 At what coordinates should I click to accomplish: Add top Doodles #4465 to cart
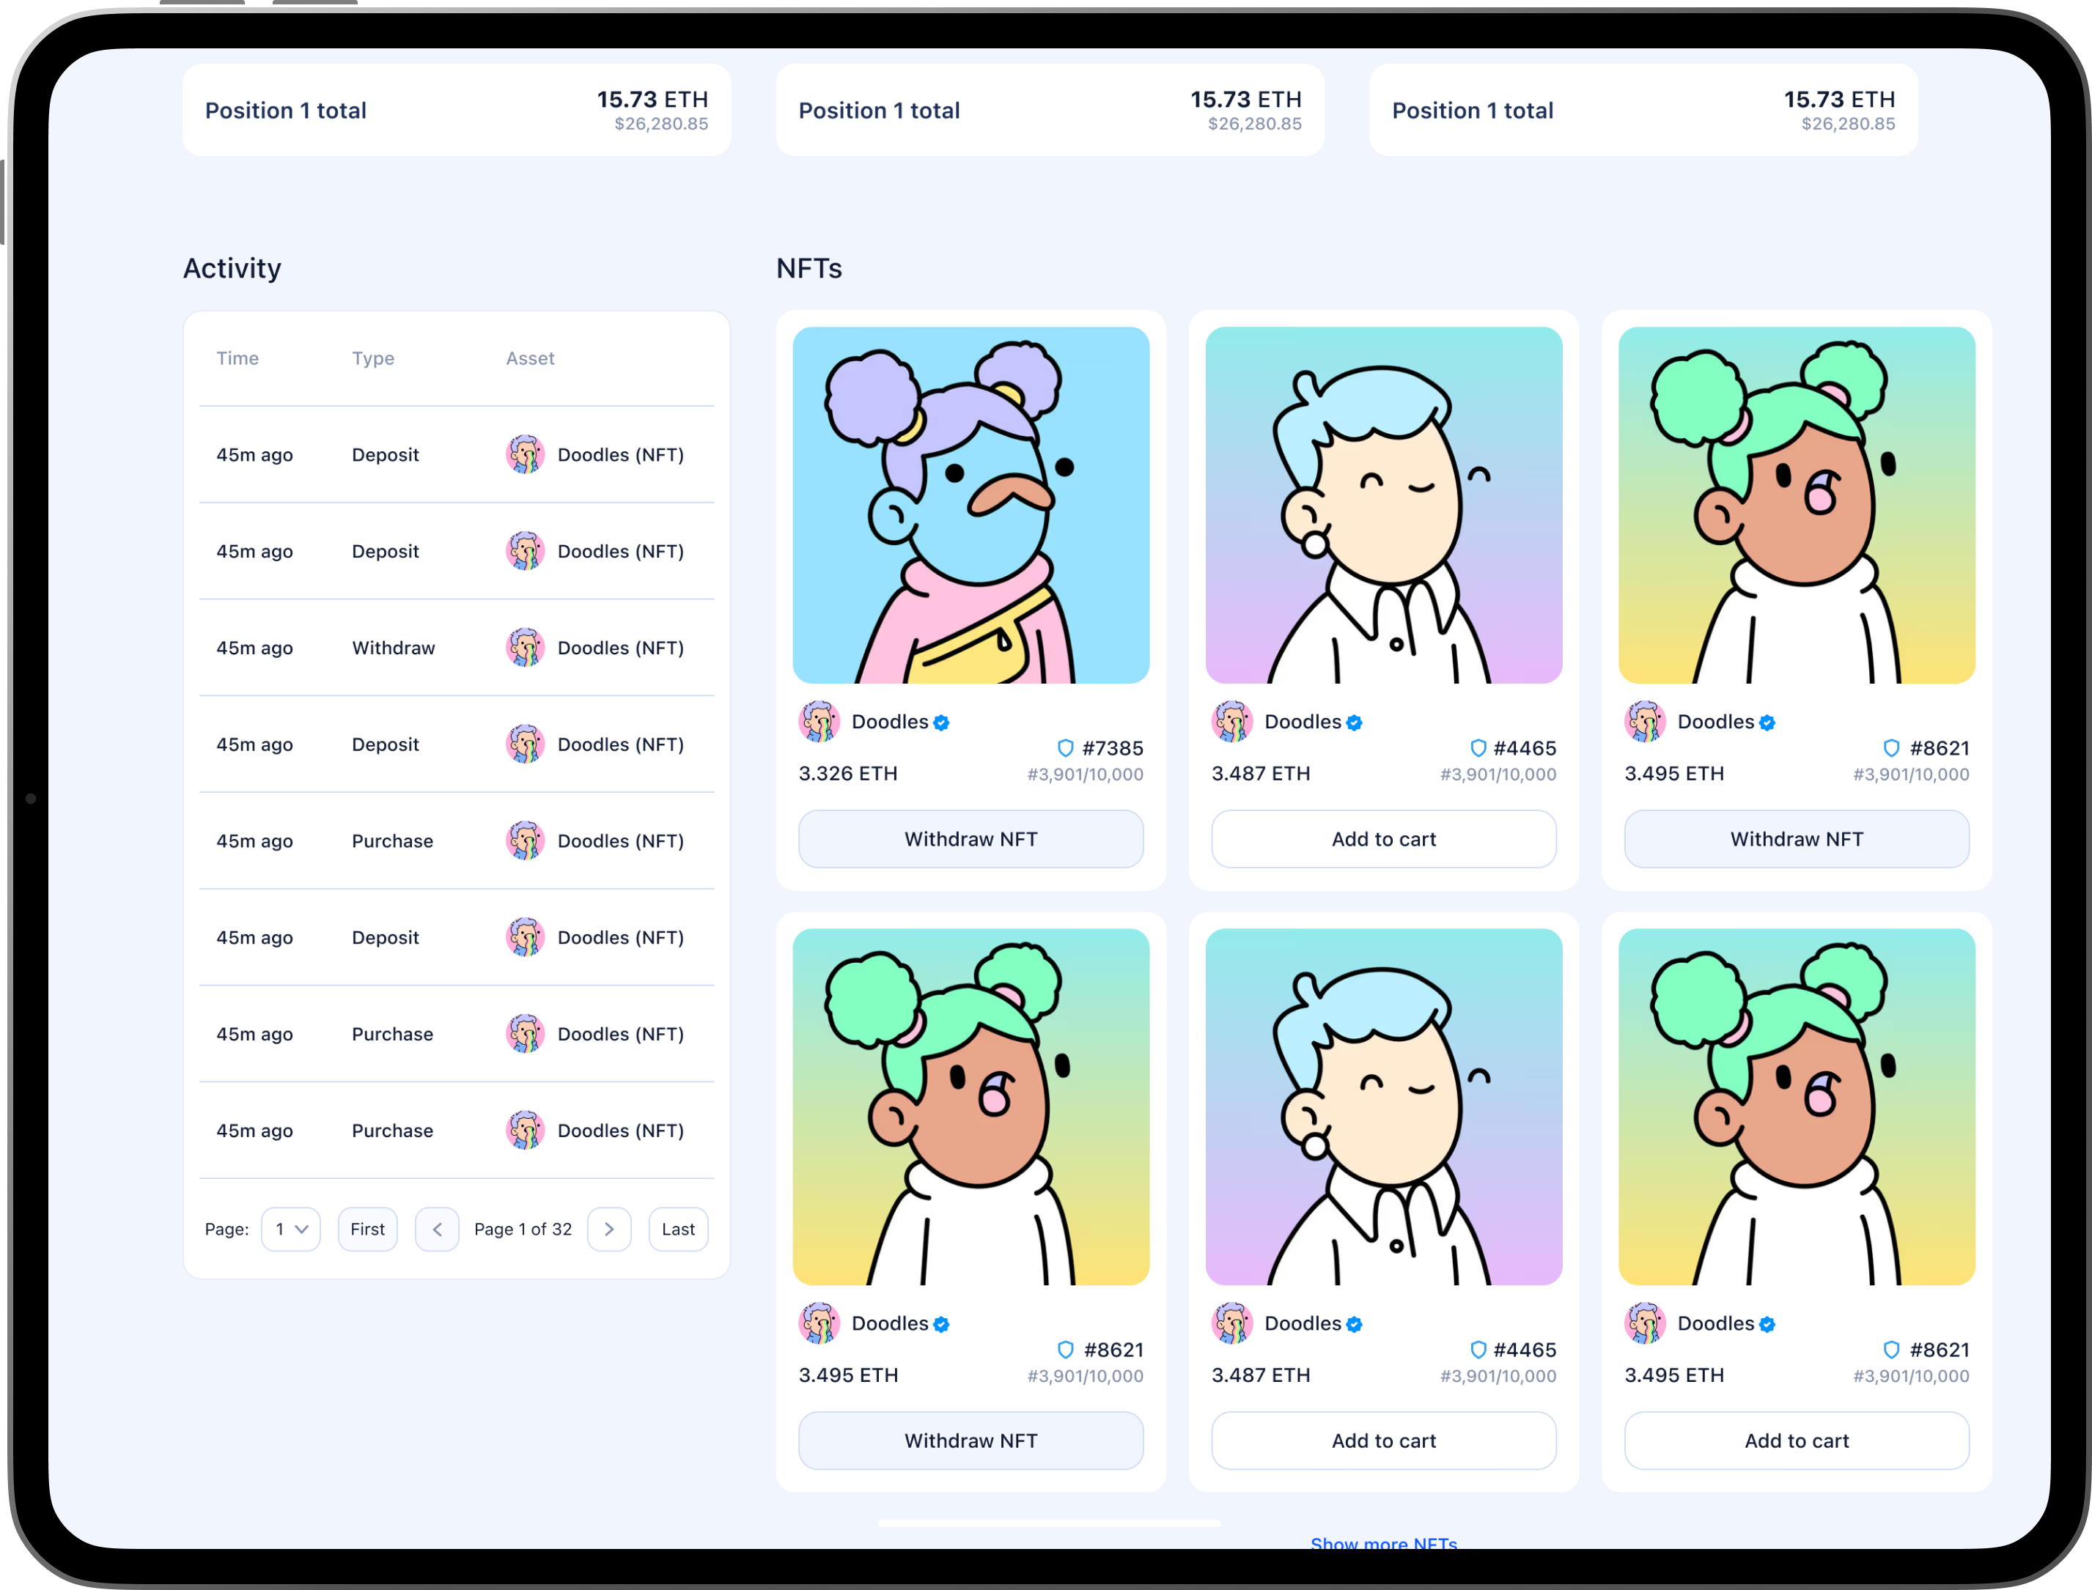(1383, 840)
